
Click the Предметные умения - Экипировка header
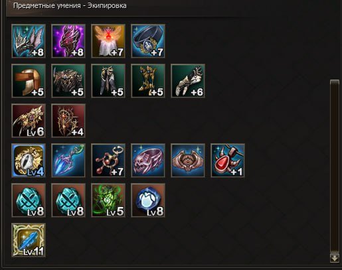pos(70,5)
